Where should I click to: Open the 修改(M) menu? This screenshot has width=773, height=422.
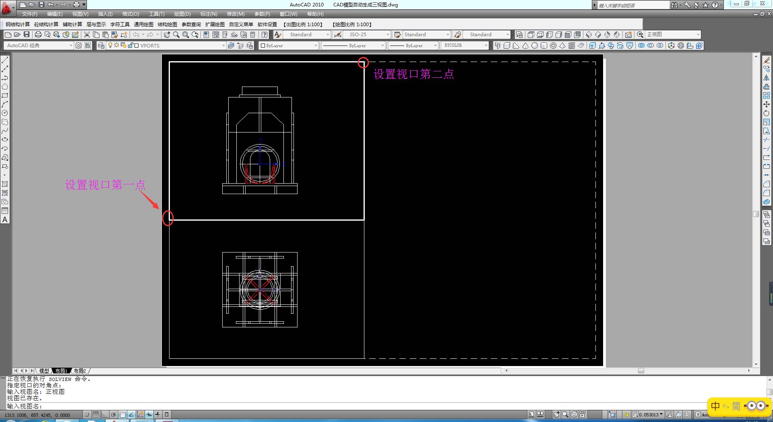(236, 14)
